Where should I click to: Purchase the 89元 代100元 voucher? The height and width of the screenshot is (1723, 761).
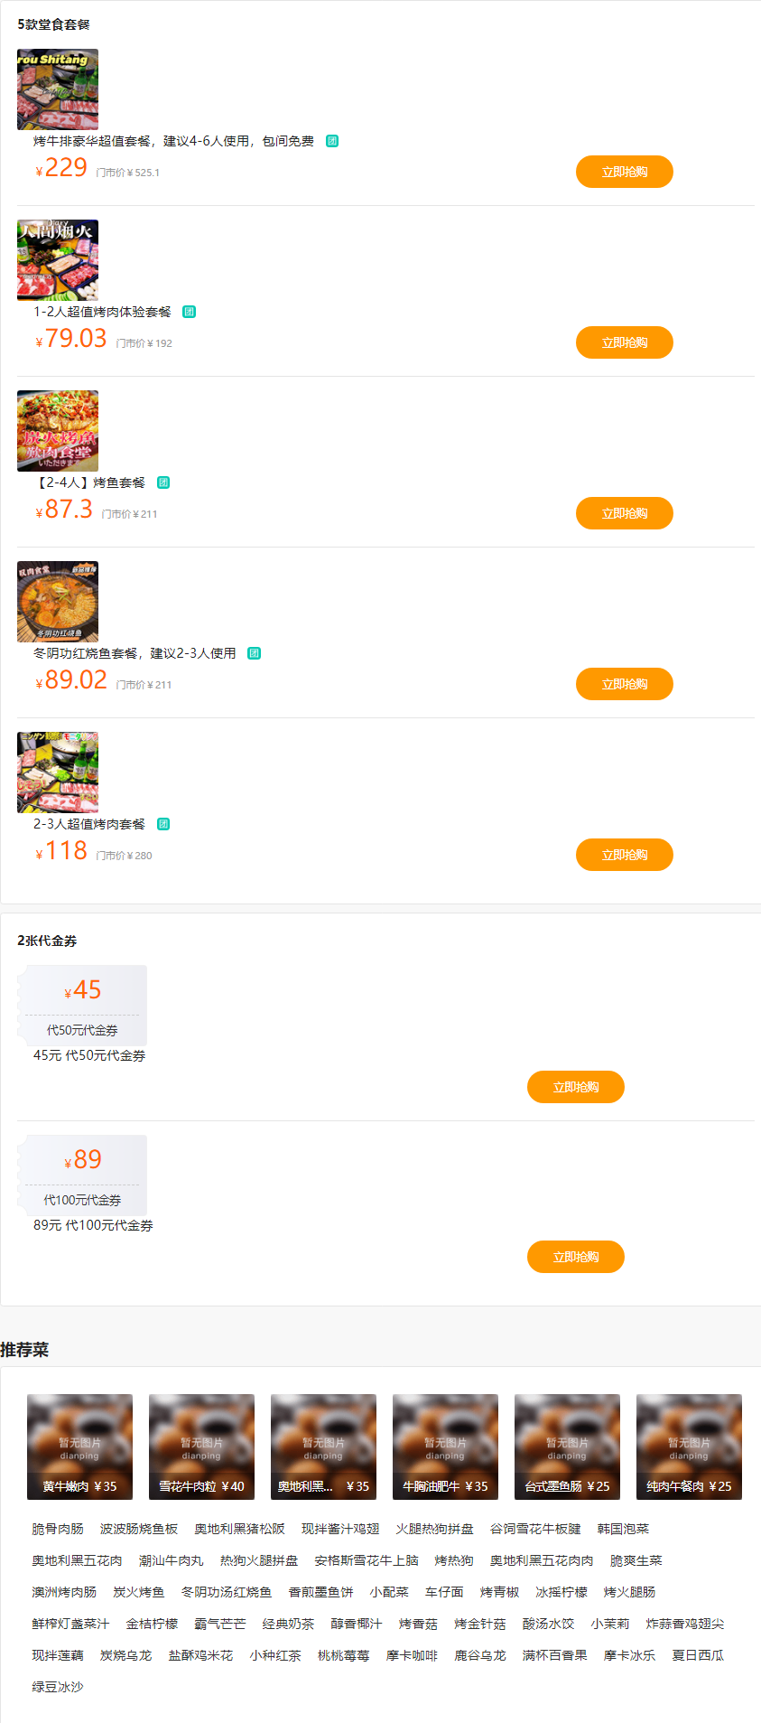click(x=575, y=1257)
